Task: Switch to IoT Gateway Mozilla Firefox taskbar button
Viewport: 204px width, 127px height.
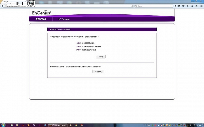Action: pos(58,125)
